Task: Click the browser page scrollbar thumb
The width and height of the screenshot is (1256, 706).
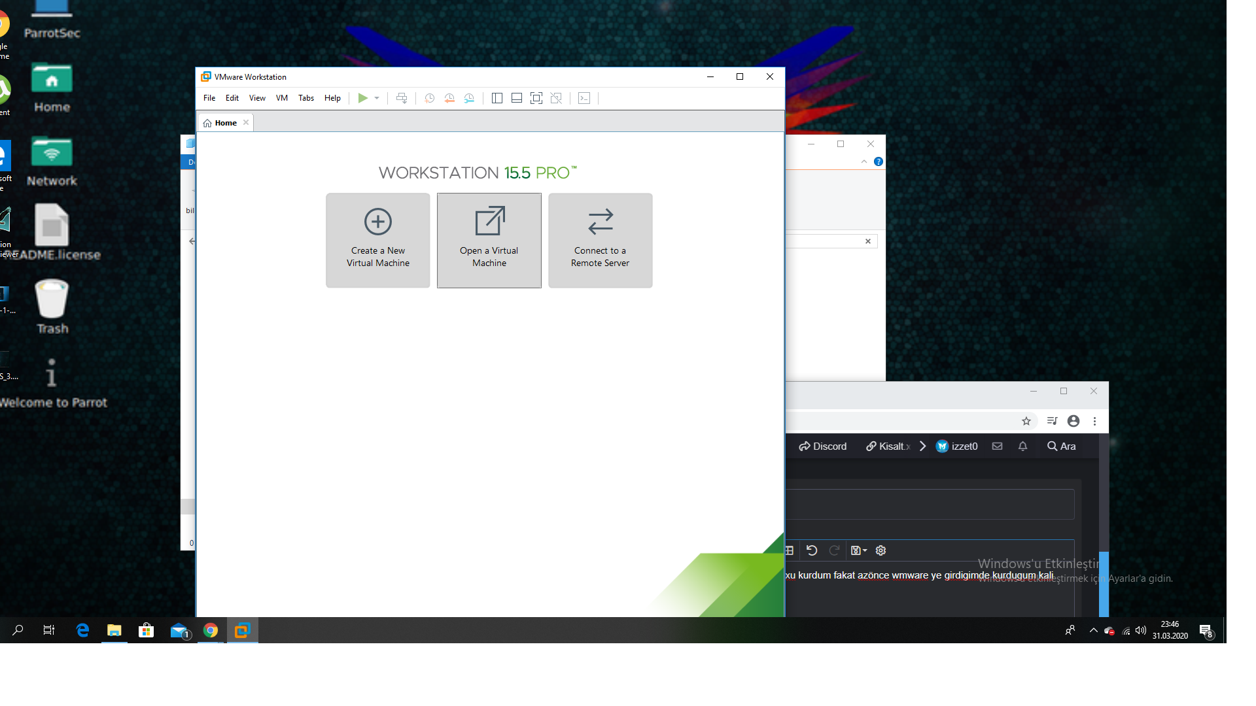Action: (x=1104, y=584)
